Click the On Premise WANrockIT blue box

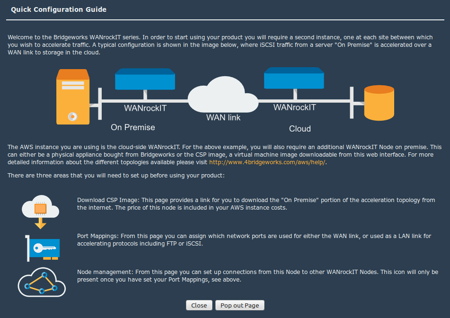145,79
